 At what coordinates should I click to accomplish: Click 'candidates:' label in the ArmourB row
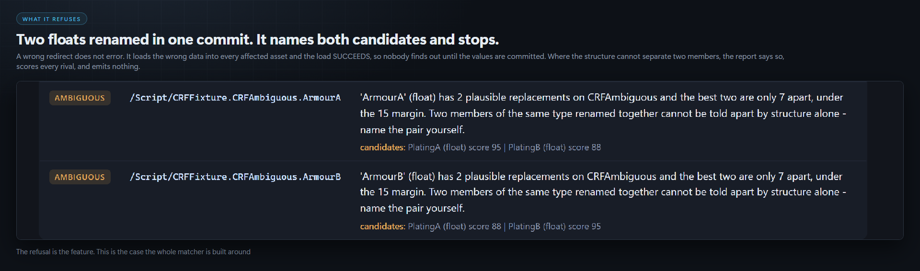tap(382, 226)
